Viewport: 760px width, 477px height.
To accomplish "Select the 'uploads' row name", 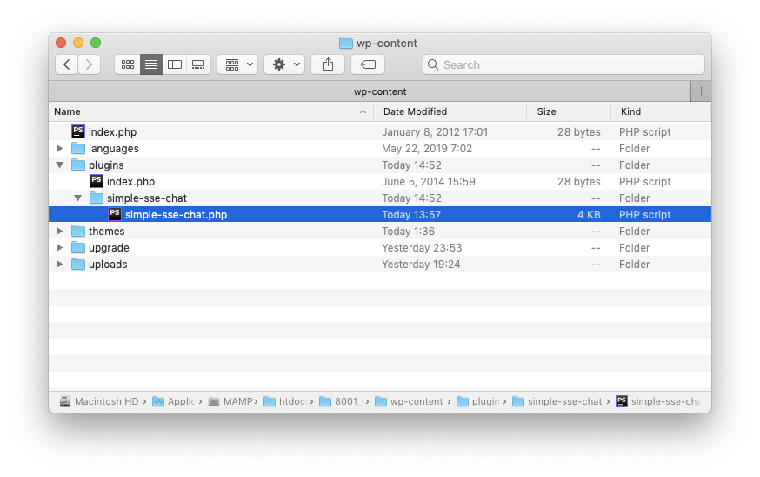I will coord(108,265).
